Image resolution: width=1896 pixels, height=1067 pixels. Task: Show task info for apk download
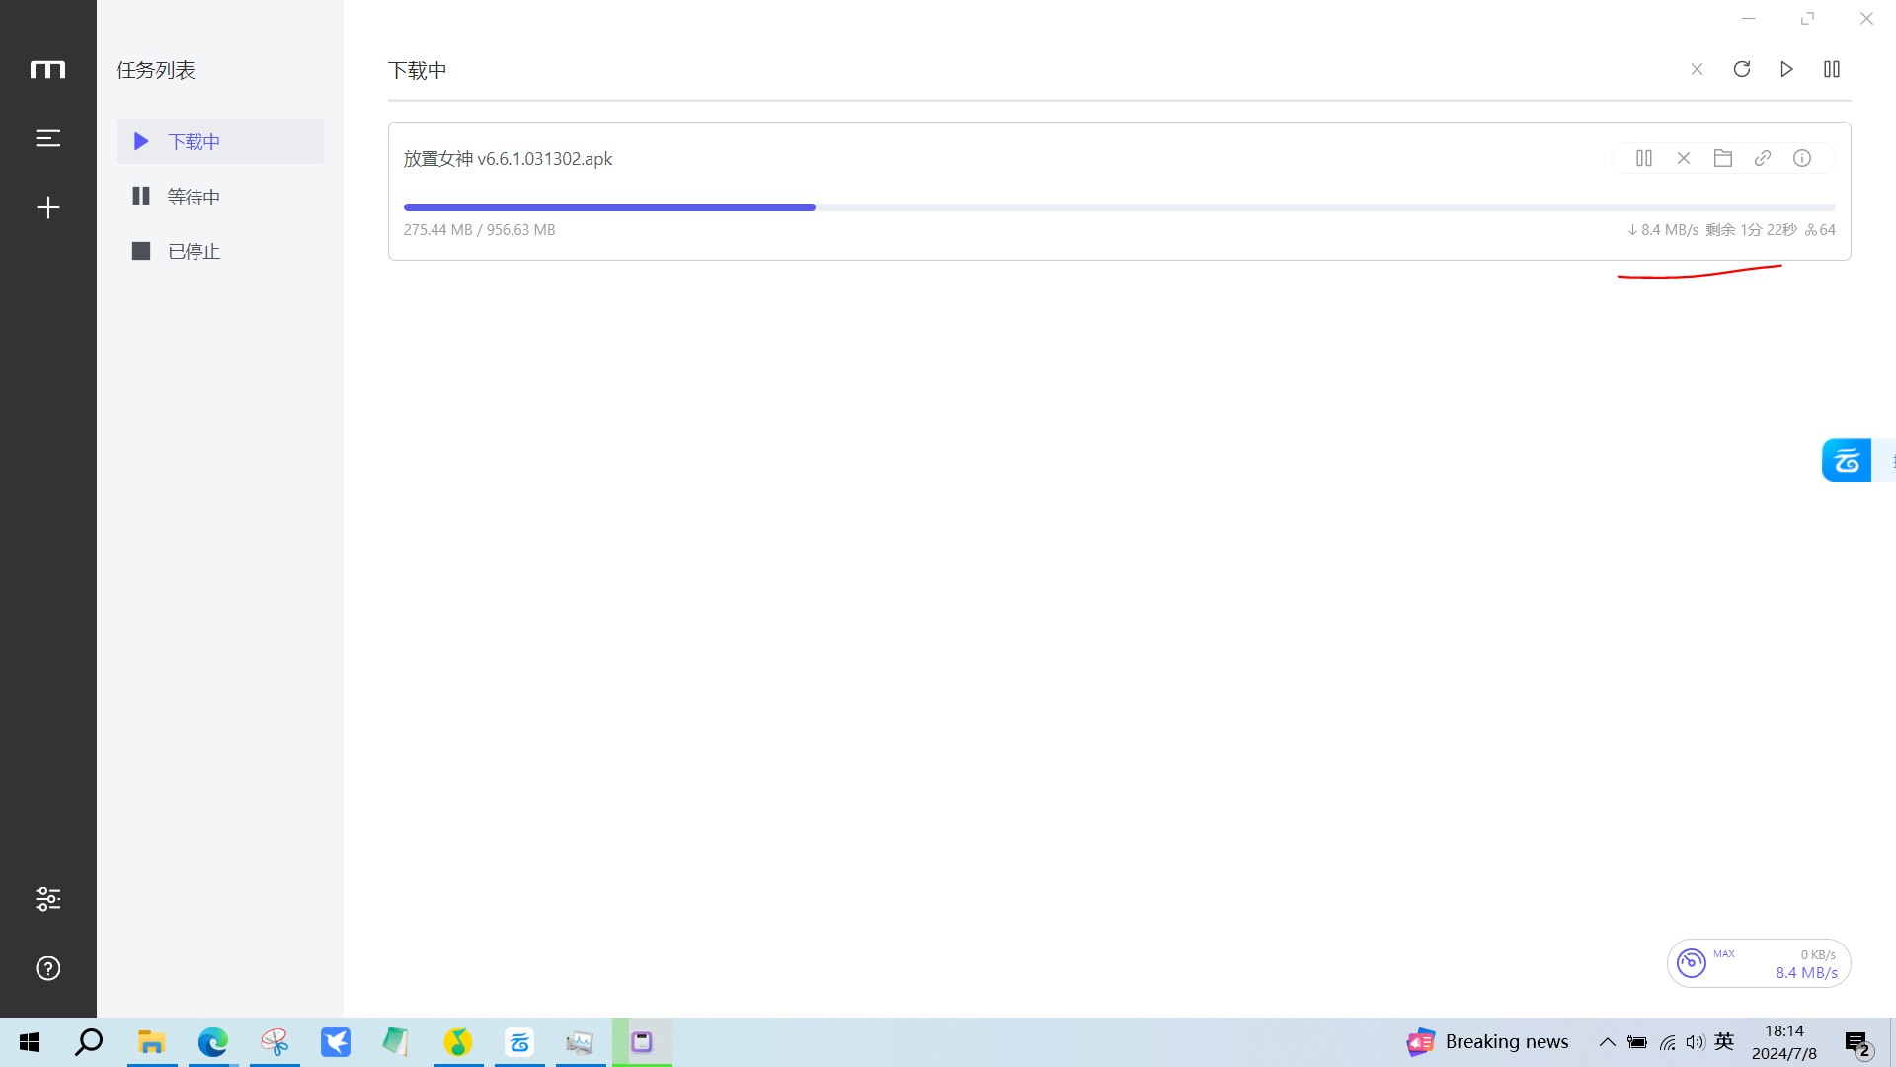click(x=1802, y=158)
